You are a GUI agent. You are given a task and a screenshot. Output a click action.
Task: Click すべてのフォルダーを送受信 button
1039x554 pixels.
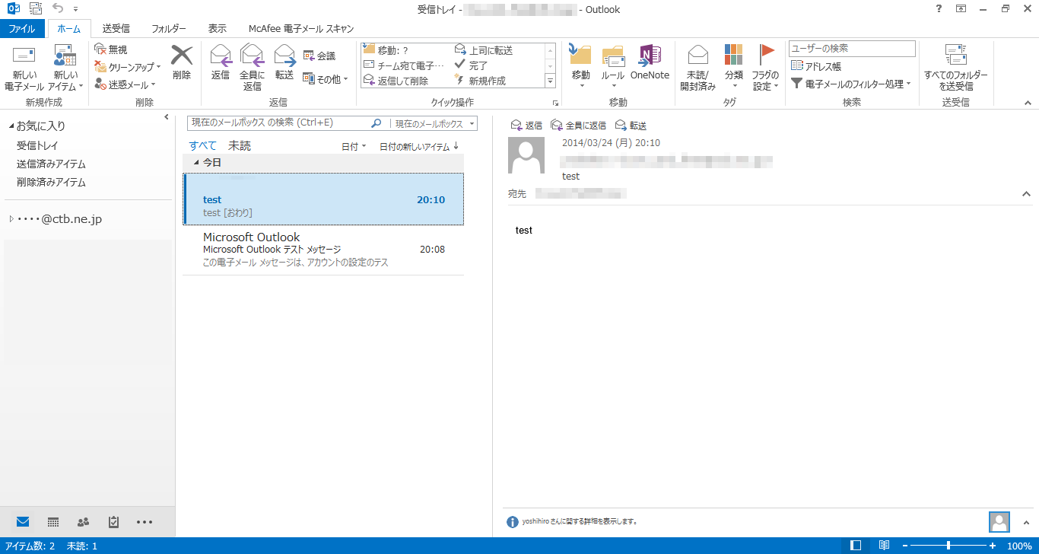tap(955, 68)
